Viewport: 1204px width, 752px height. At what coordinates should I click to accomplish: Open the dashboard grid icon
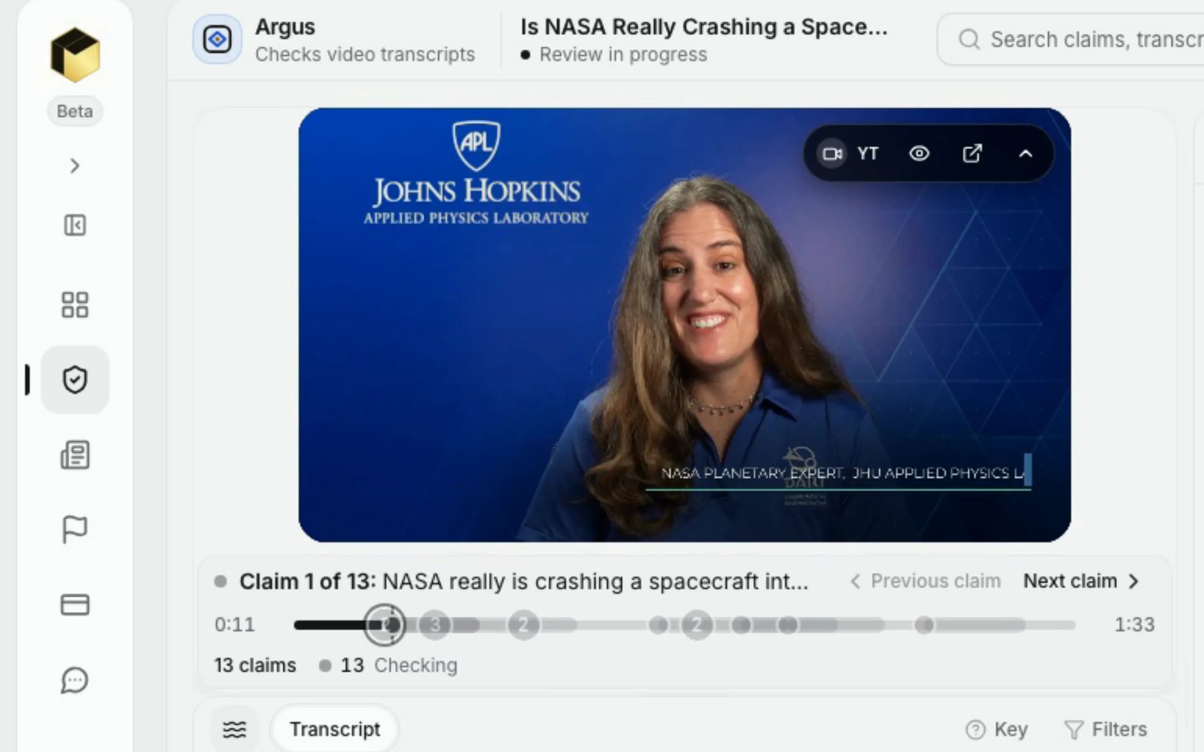pos(75,305)
